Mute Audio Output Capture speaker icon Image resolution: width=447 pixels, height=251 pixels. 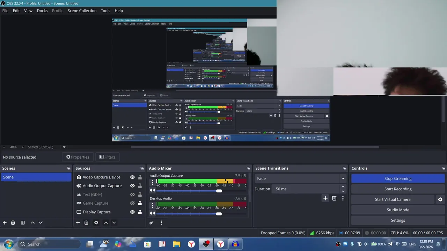click(152, 190)
